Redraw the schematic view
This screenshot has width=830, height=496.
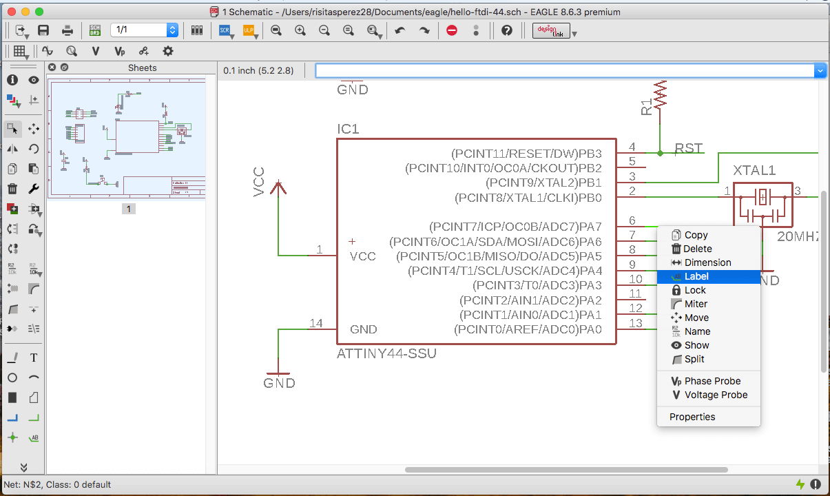(349, 30)
